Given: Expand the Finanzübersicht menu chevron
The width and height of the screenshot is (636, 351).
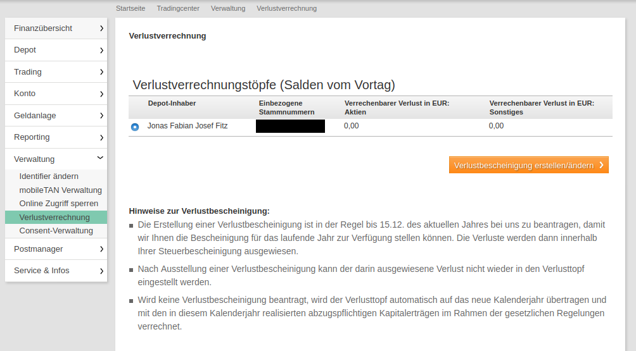Looking at the screenshot, I should click(101, 28).
